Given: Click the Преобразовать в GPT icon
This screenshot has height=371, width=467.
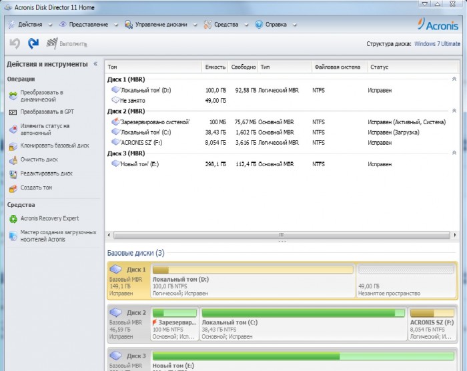Looking at the screenshot, I should pyautogui.click(x=13, y=112).
